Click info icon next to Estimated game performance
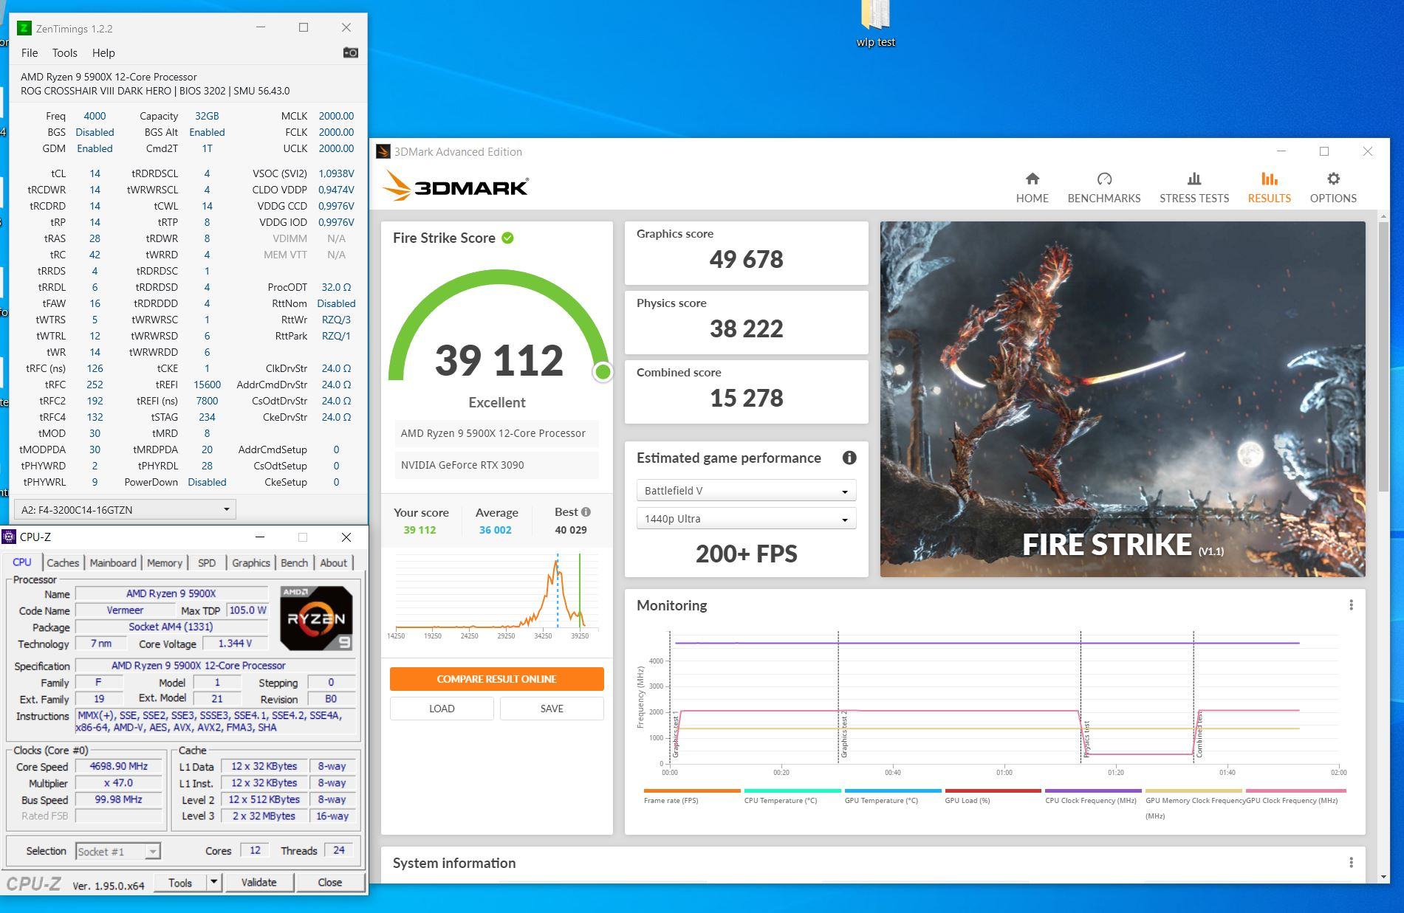This screenshot has height=913, width=1404. coord(849,458)
